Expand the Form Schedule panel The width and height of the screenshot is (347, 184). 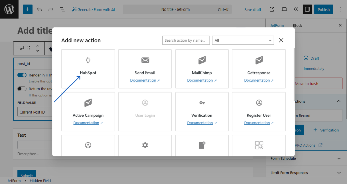(x=306, y=158)
